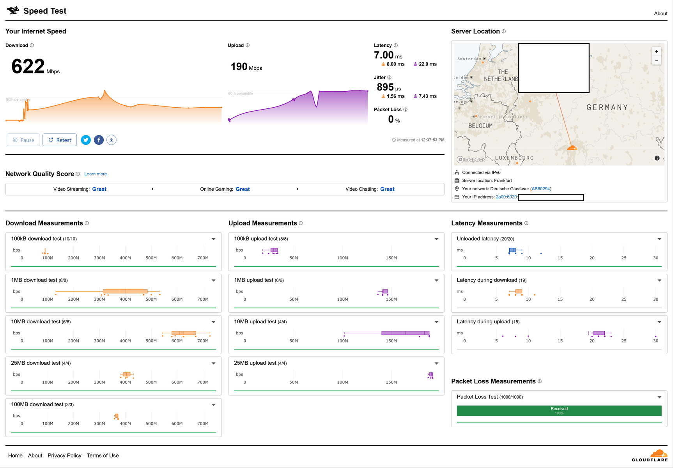
Task: Share results on Facebook
Action: point(99,140)
